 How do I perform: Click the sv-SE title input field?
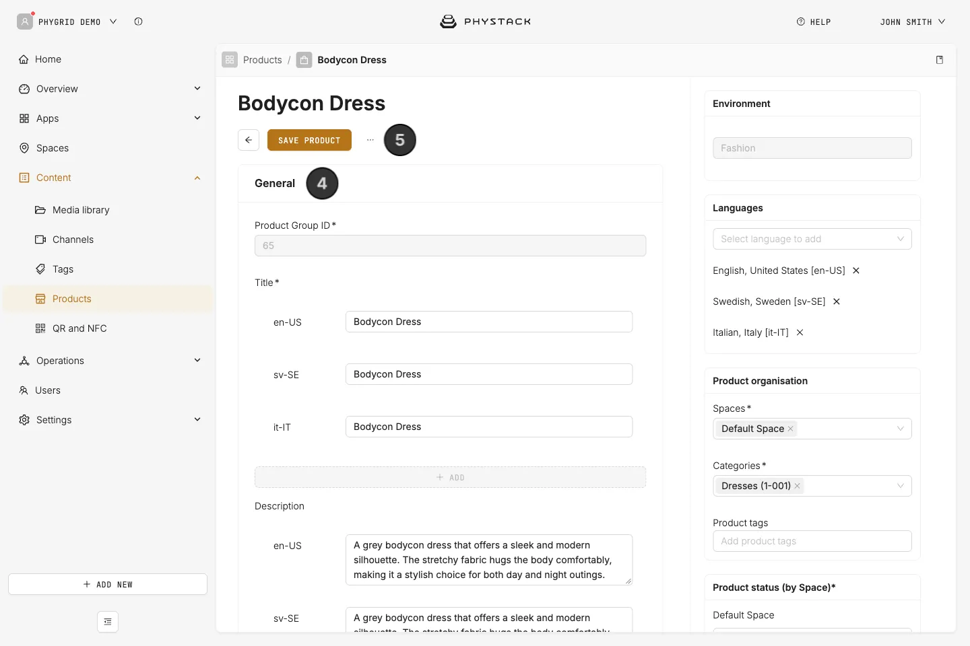[489, 374]
